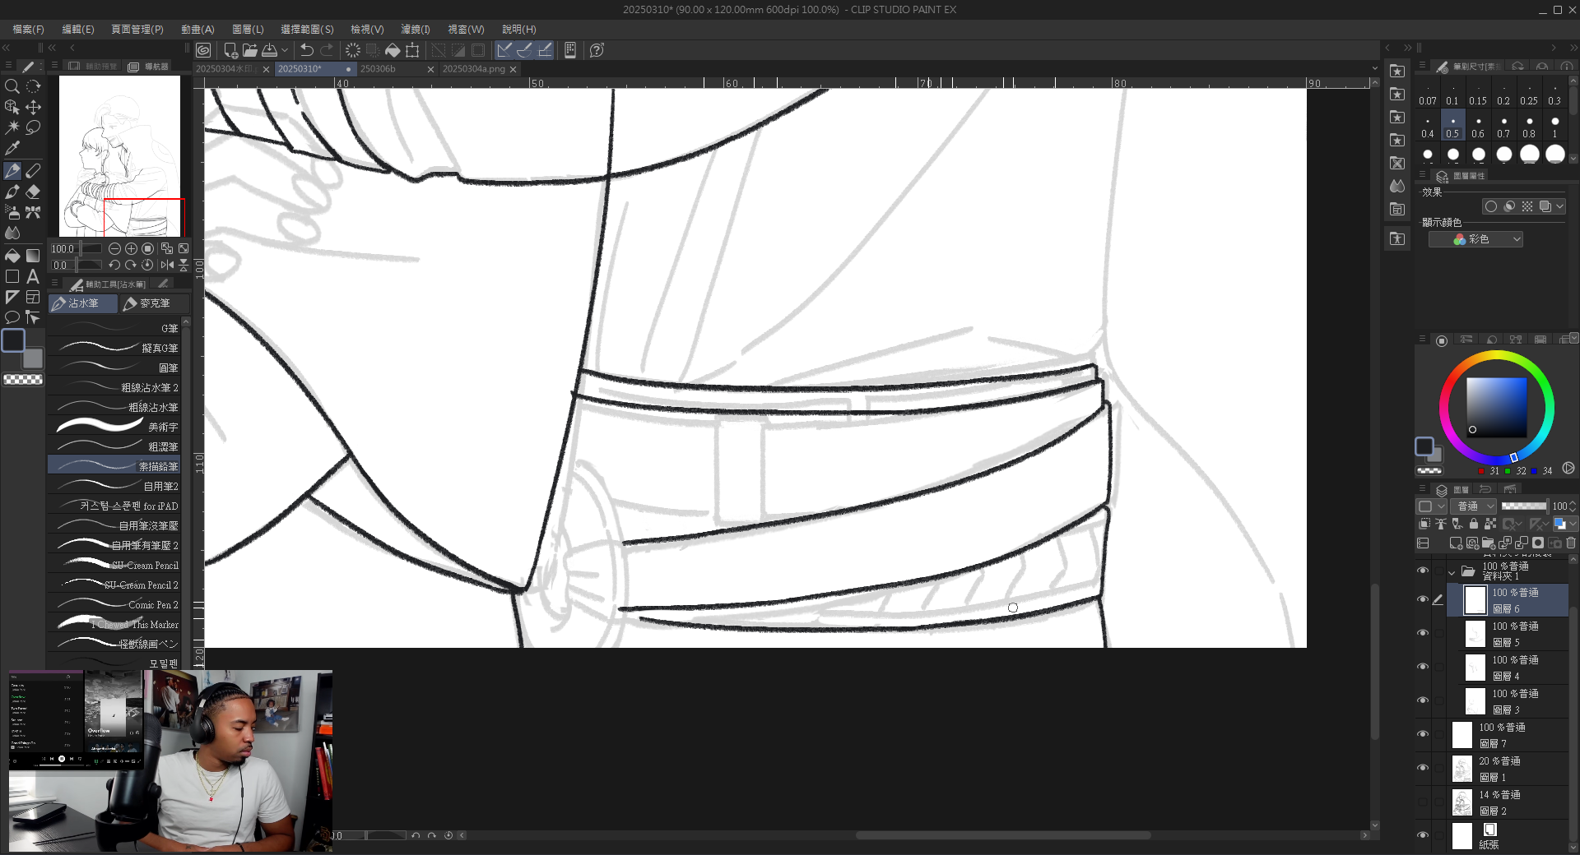Create new raster layer
This screenshot has height=855, width=1580.
click(x=1456, y=543)
